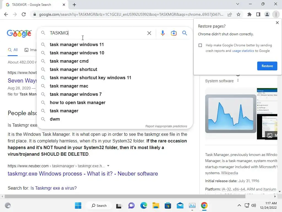282x212 pixels.
Task: Click in the Google search input field
Action: [x=97, y=33]
